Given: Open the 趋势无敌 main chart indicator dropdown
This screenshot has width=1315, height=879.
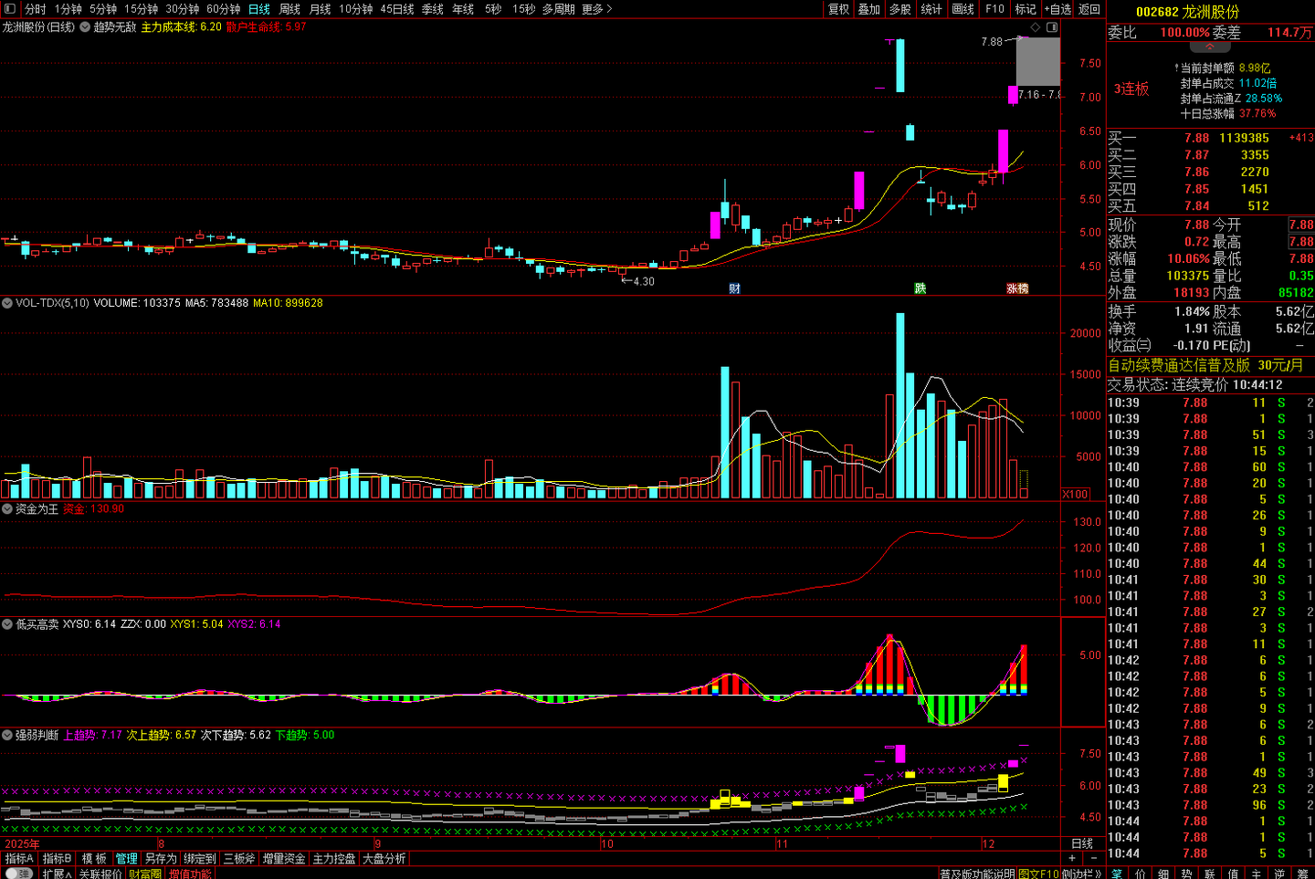Looking at the screenshot, I should (x=85, y=27).
